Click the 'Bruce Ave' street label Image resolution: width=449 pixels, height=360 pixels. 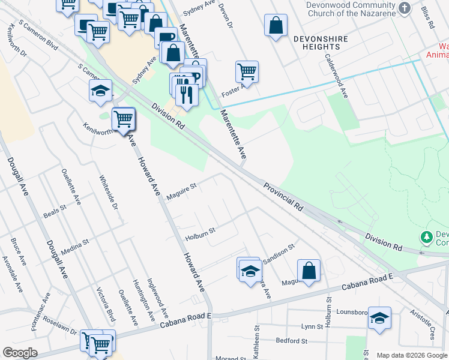tap(18, 252)
